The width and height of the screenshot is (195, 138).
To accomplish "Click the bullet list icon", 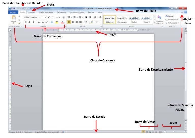I will pos(69,18).
